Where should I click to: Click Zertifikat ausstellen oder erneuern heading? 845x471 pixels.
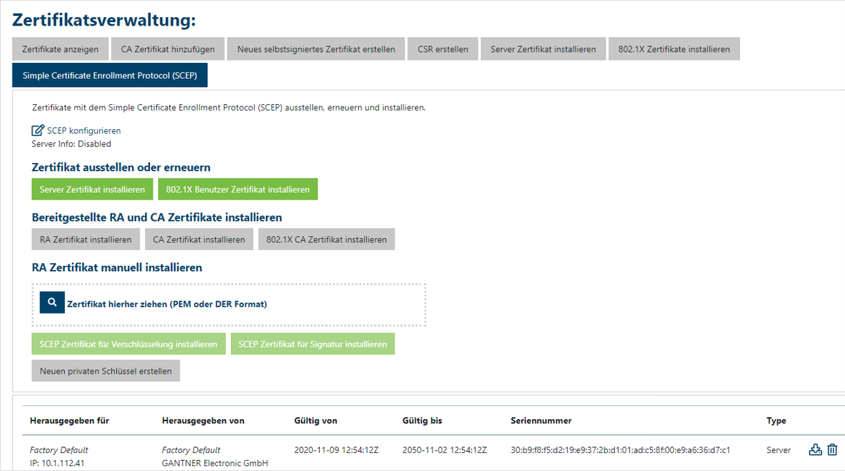[121, 167]
